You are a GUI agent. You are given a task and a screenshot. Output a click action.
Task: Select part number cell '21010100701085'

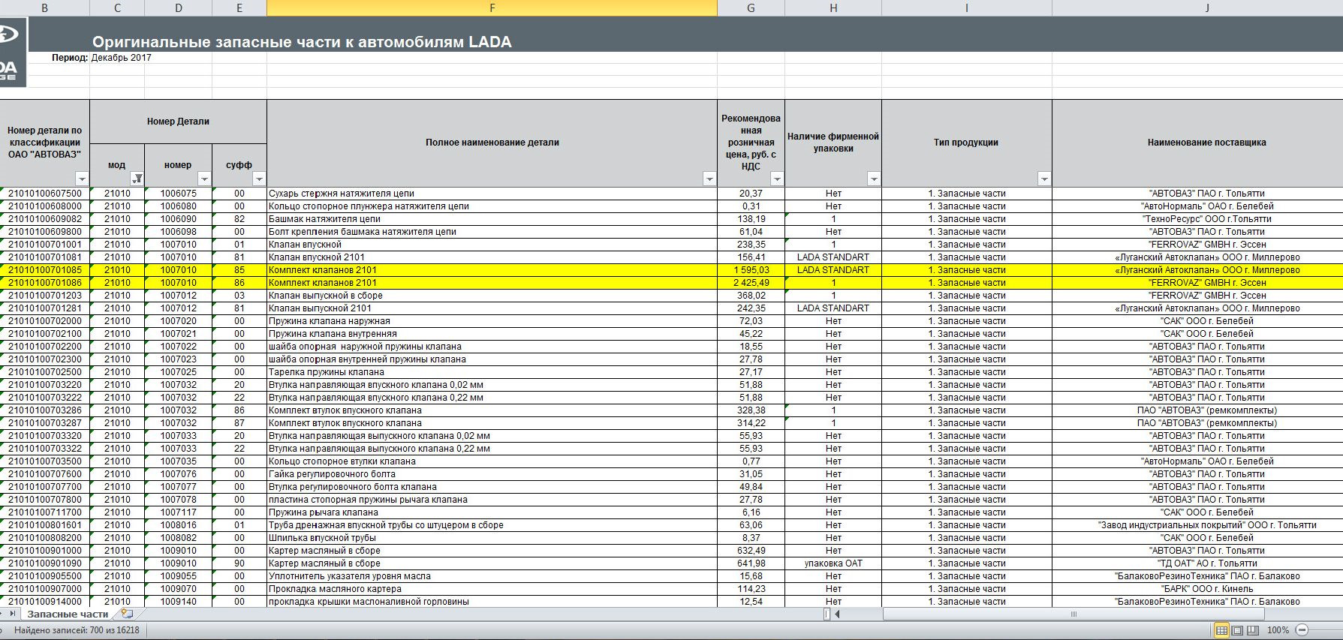45,270
